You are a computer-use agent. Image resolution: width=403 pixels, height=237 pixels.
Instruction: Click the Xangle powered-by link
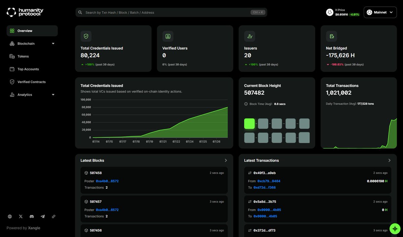[x=34, y=228]
